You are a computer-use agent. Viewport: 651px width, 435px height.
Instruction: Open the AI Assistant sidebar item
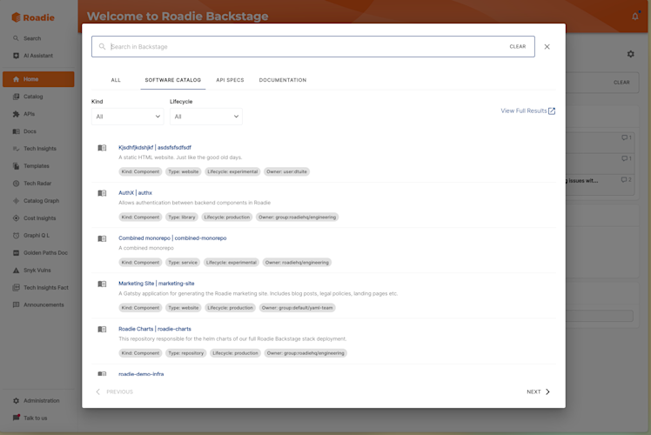[33, 56]
